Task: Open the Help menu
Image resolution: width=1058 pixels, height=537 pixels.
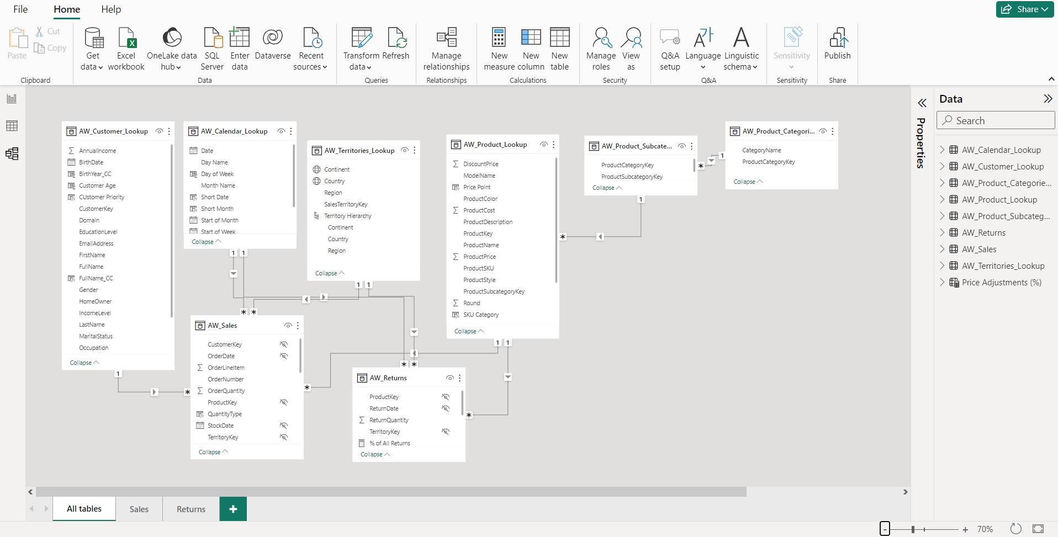Action: 110,9
